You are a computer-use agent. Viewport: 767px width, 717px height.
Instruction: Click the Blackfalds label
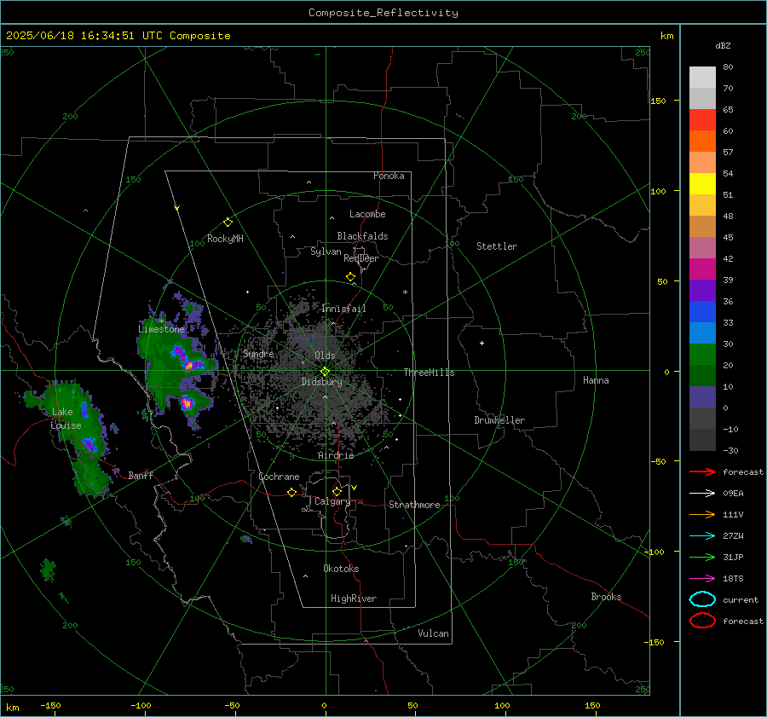pos(362,236)
